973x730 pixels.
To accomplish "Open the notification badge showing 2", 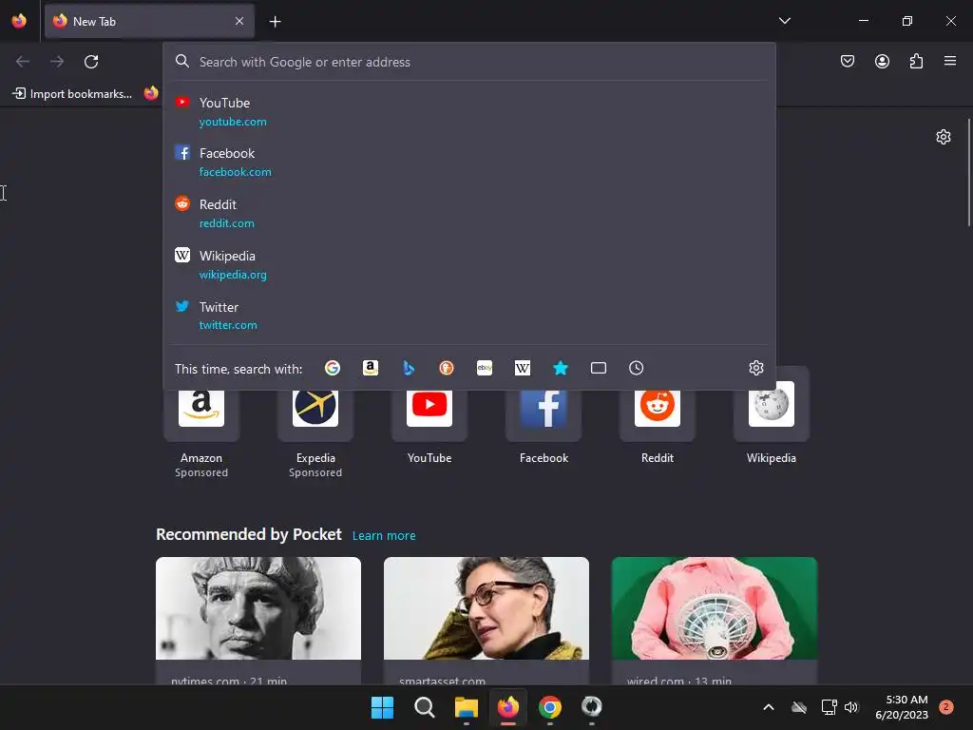I will click(x=945, y=707).
